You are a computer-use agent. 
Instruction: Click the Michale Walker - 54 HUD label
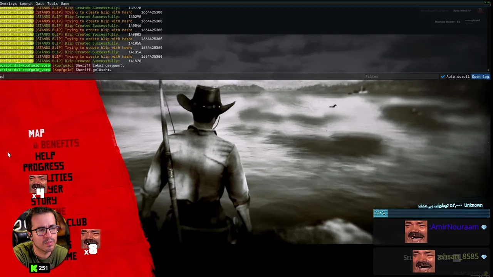point(448,22)
